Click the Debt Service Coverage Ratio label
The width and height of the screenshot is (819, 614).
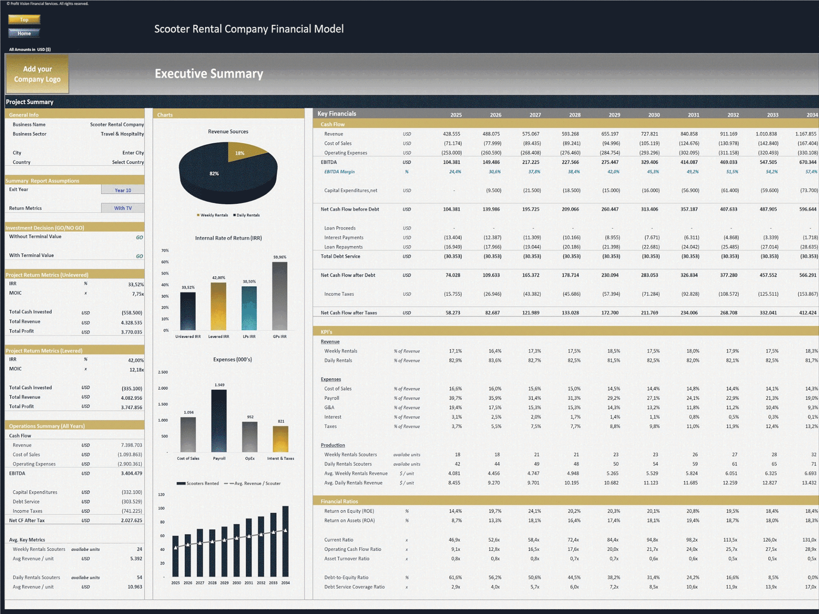point(354,587)
